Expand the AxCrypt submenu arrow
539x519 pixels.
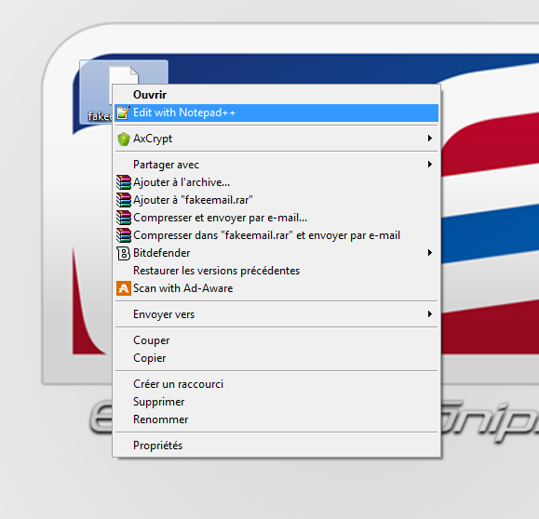point(430,138)
